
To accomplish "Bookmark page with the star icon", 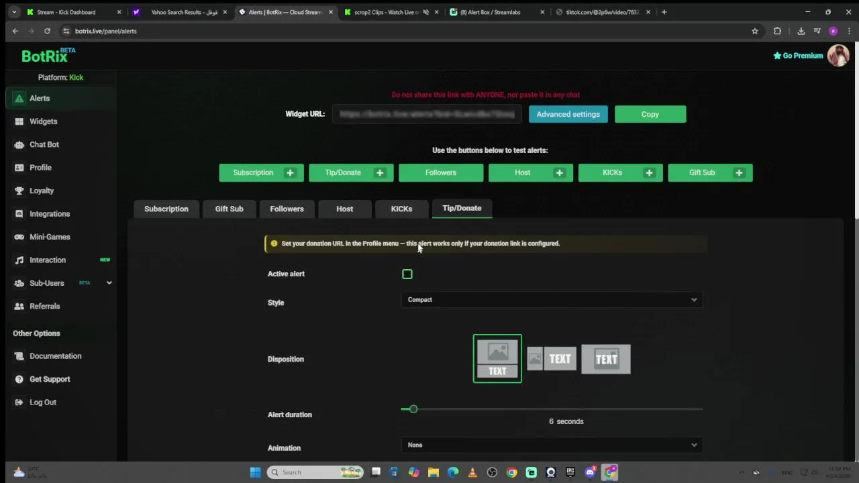I will click(x=755, y=31).
